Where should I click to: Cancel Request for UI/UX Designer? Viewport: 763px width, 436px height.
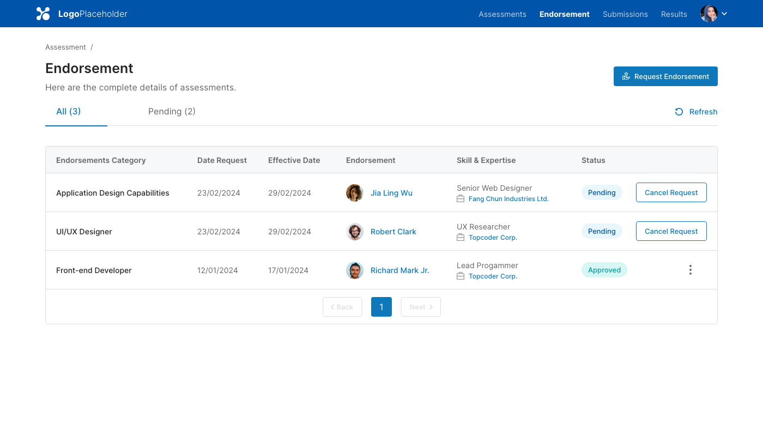coord(671,231)
